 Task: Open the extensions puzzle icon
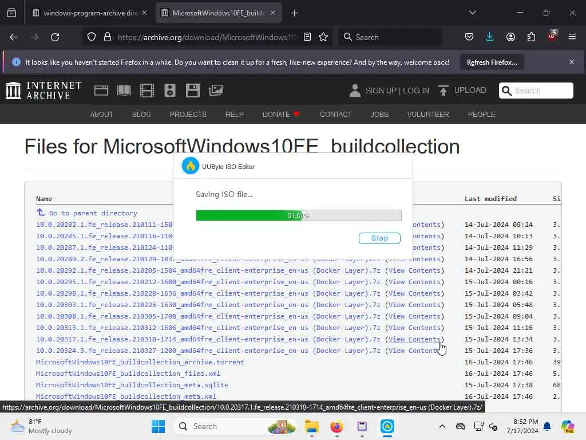(531, 37)
